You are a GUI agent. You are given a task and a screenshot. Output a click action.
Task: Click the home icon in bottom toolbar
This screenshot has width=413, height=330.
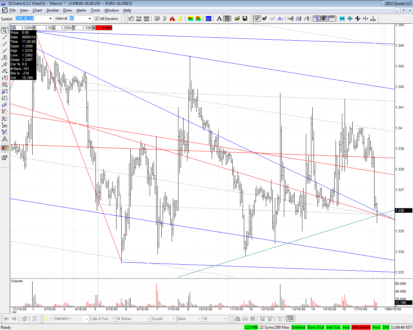point(24,319)
